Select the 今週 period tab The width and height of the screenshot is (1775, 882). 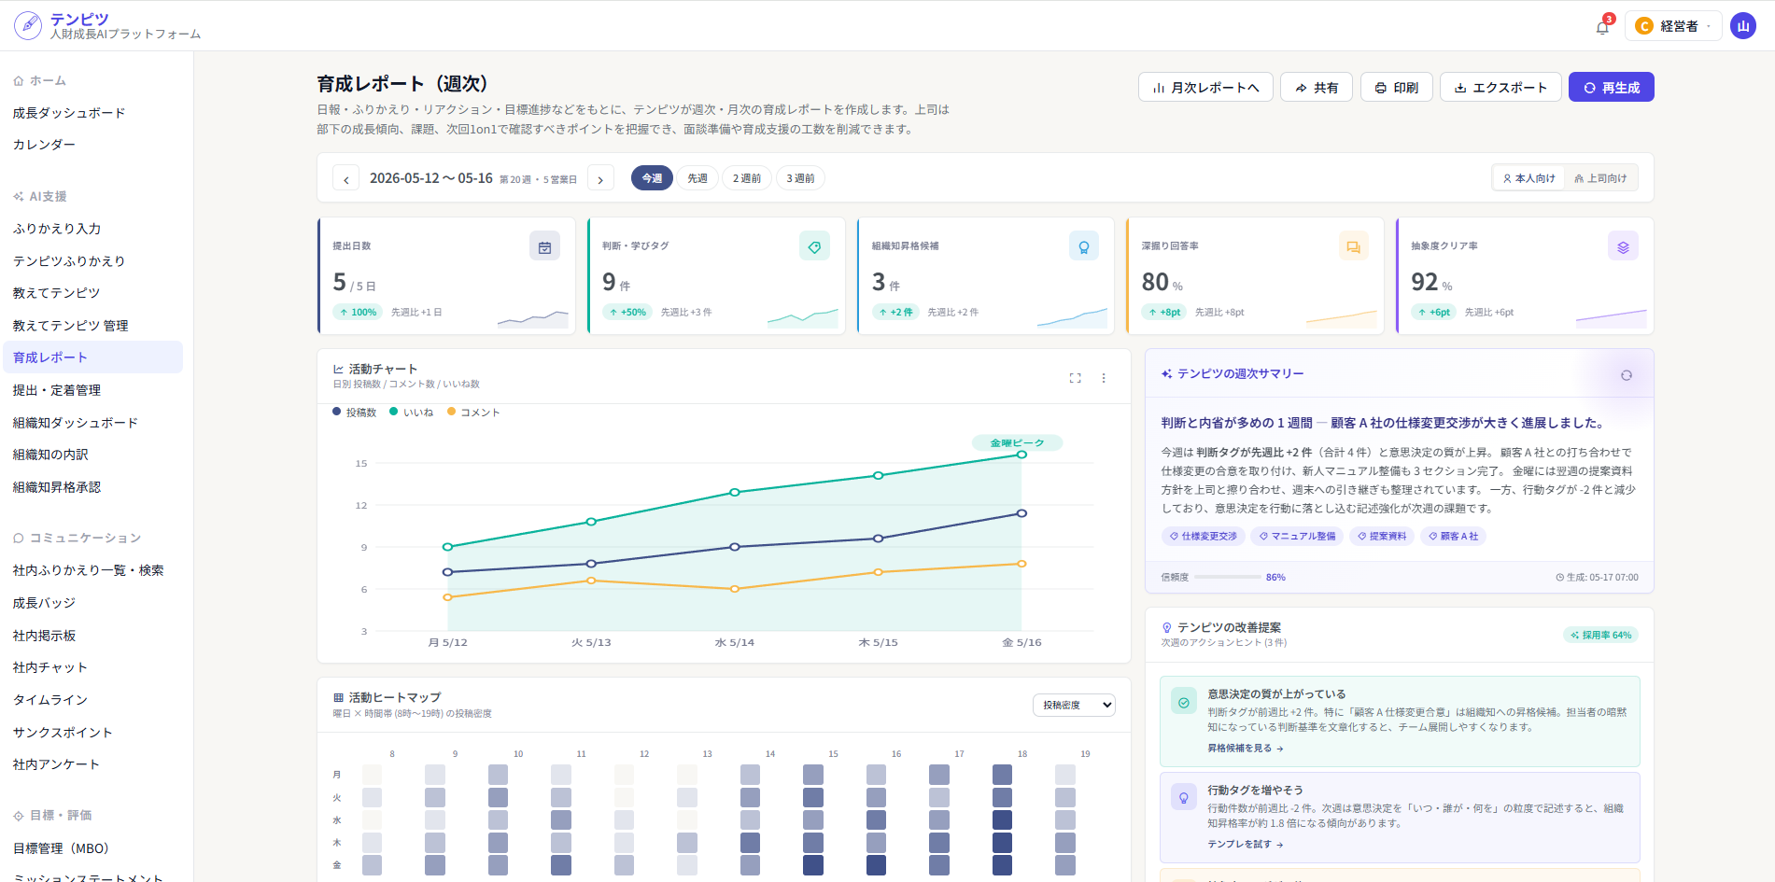click(652, 178)
